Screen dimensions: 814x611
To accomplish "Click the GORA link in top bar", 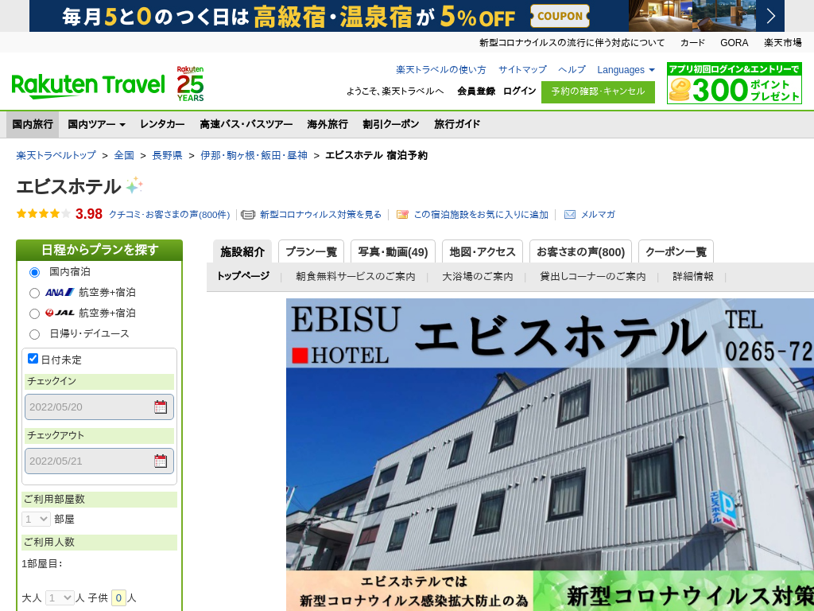I will click(734, 43).
